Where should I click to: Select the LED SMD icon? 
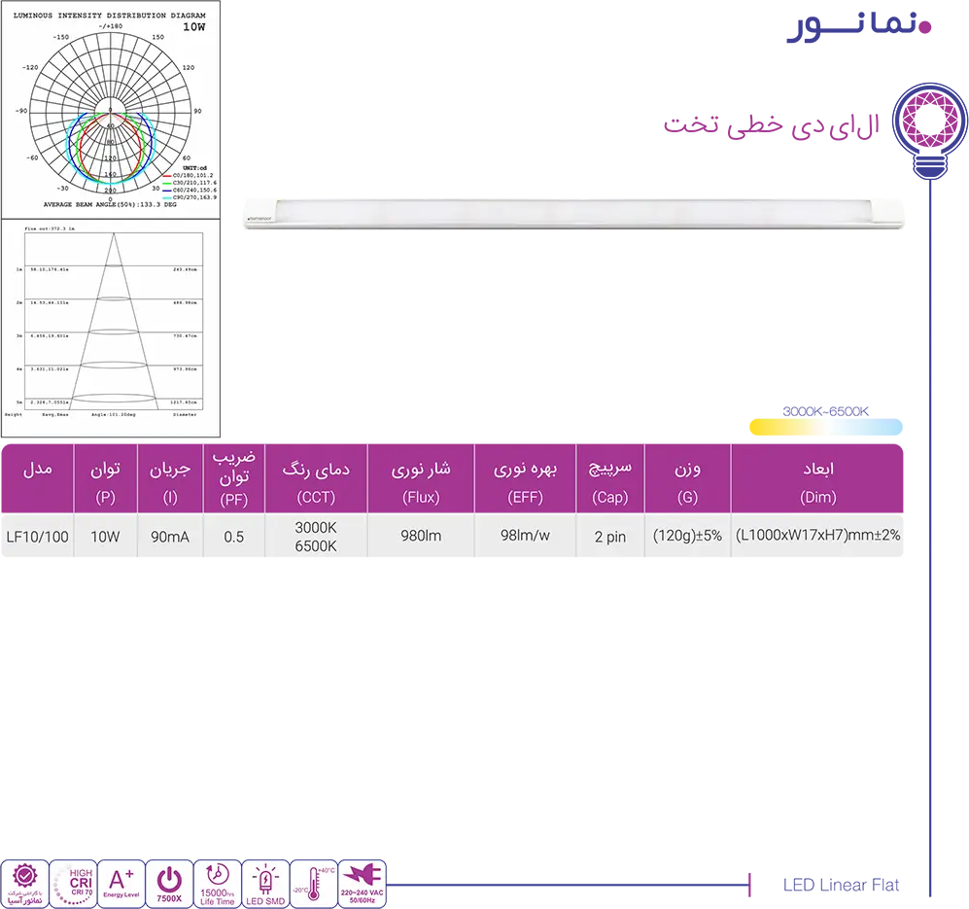(265, 884)
